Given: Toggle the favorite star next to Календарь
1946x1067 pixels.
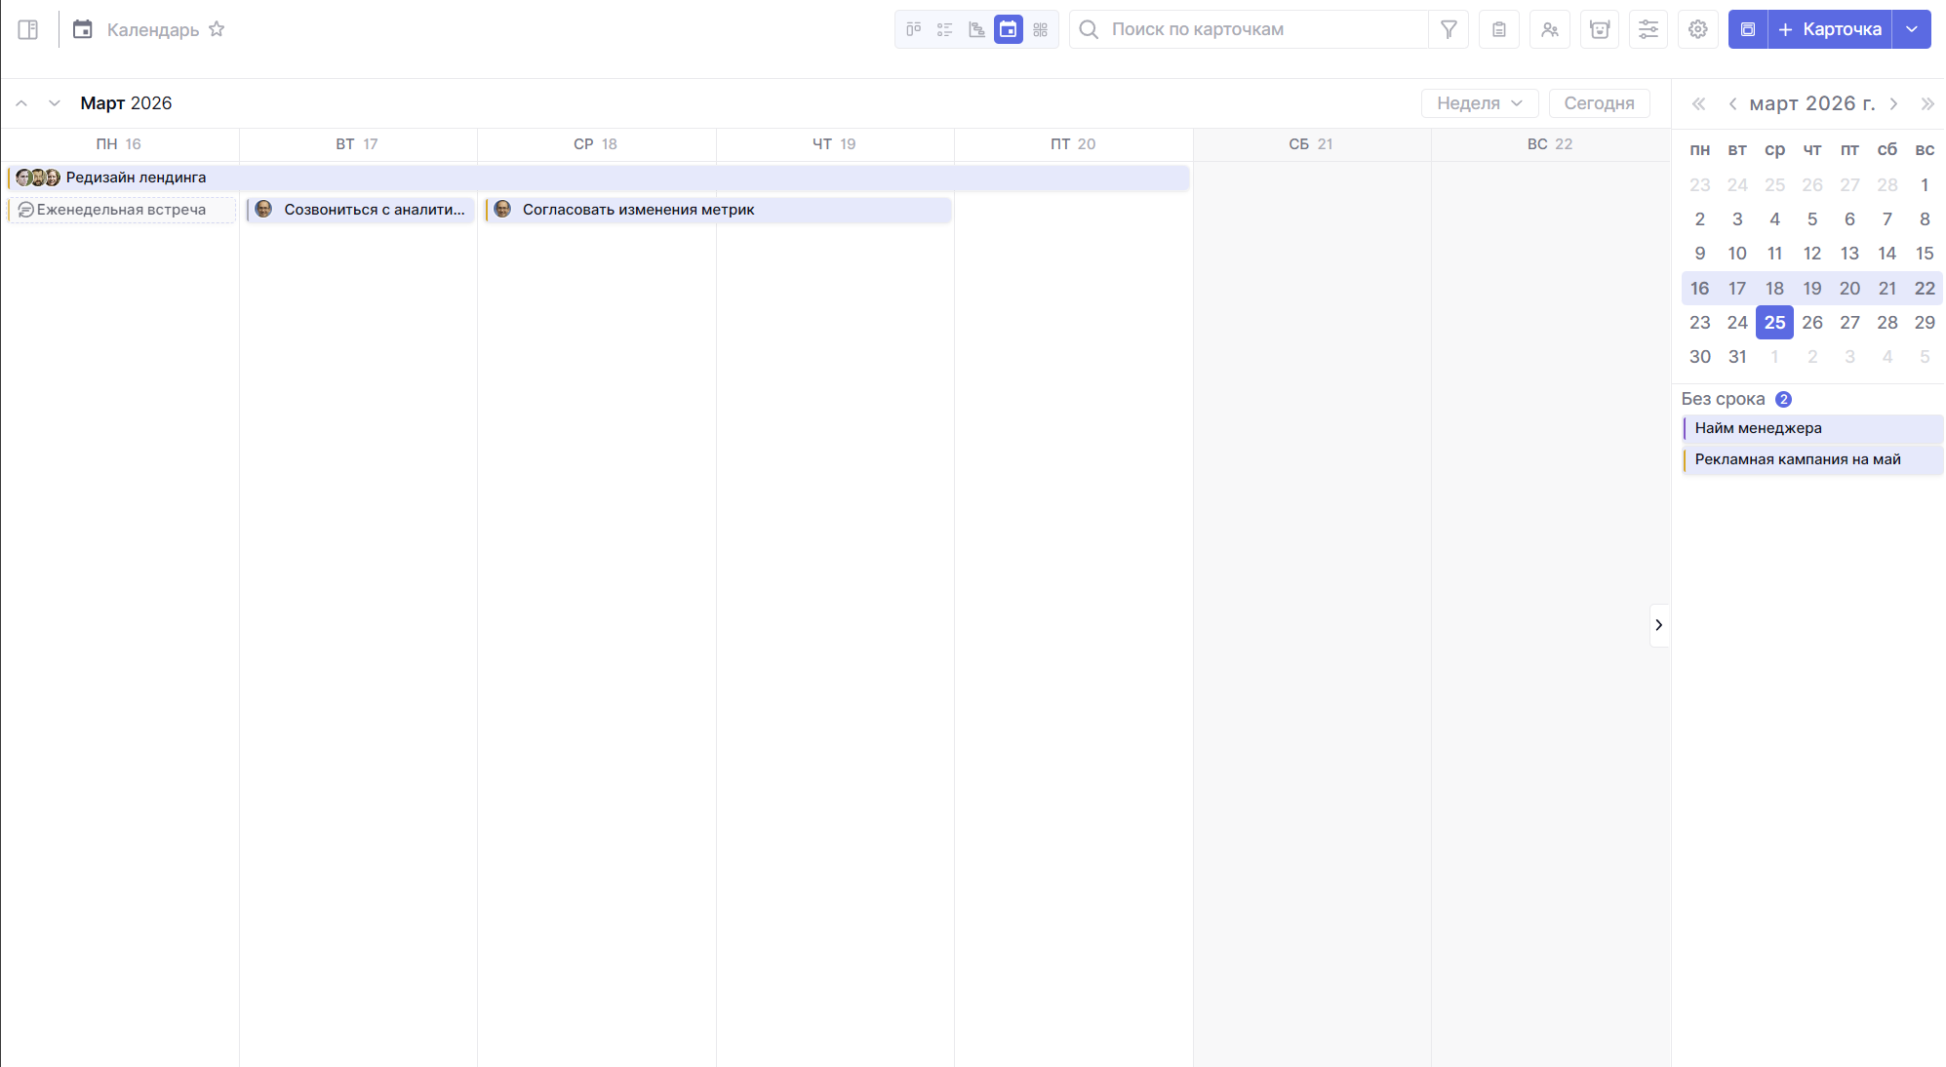Looking at the screenshot, I should click(217, 29).
